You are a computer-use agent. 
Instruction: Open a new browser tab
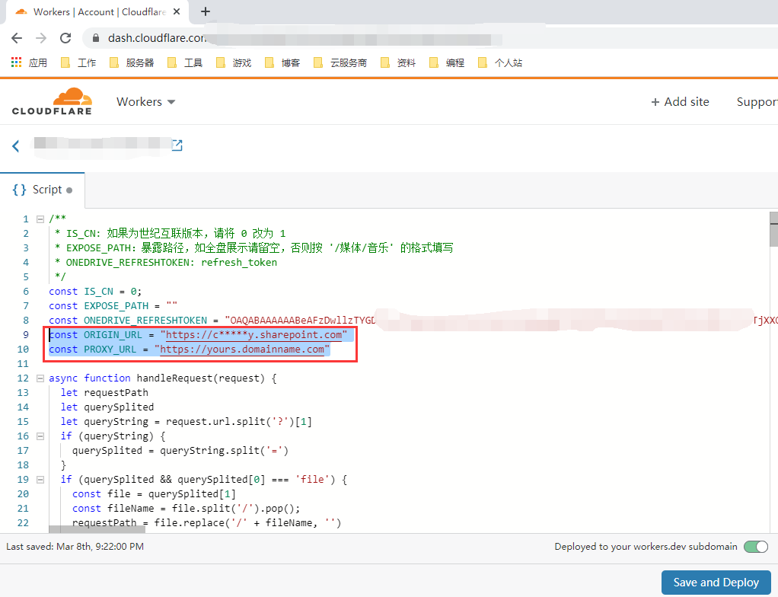click(206, 11)
